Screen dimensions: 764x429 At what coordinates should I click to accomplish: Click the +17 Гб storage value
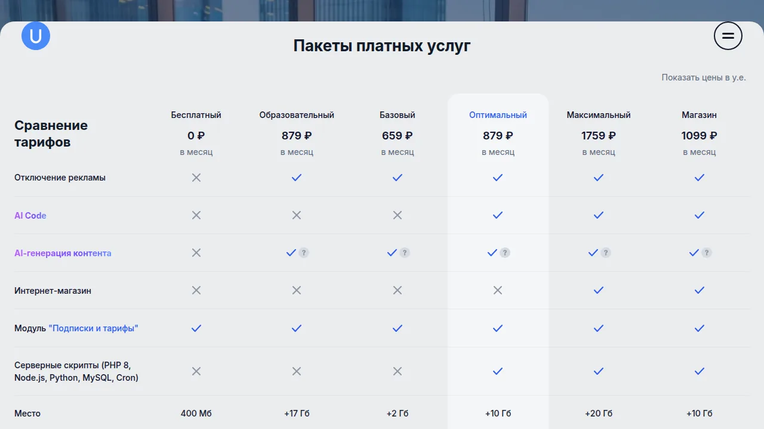pos(297,414)
